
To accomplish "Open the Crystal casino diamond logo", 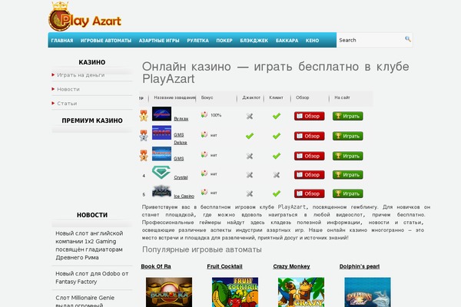I will click(161, 172).
